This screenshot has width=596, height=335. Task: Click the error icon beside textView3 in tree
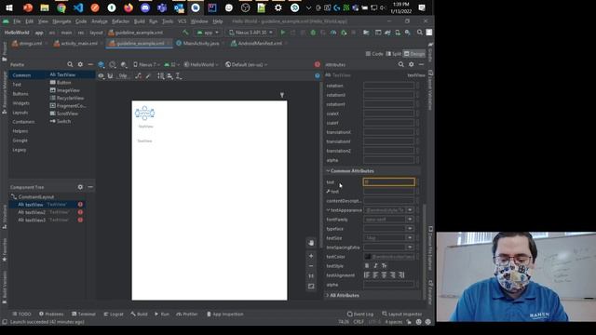(x=80, y=220)
